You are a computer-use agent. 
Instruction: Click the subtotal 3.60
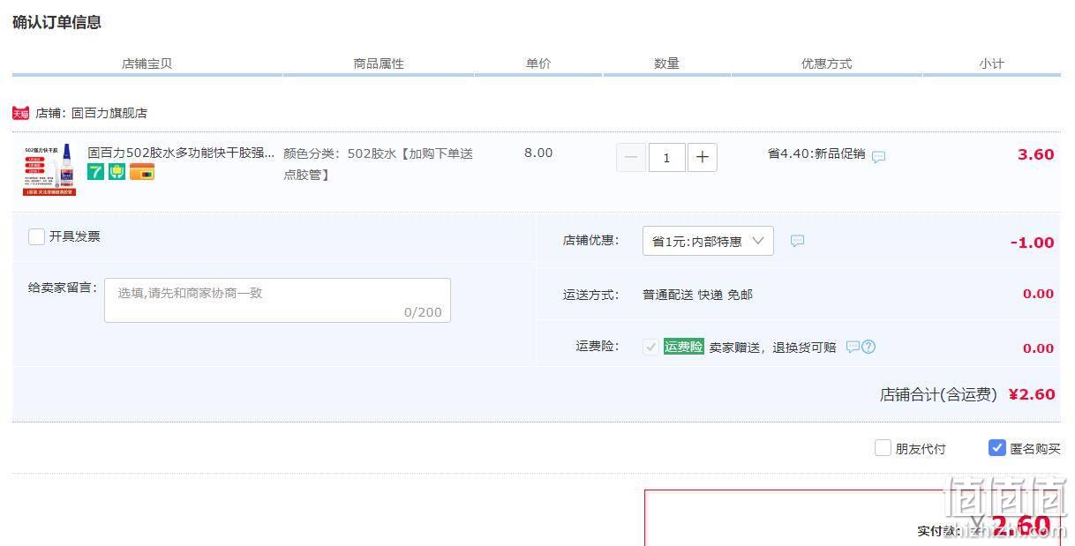(x=1035, y=154)
